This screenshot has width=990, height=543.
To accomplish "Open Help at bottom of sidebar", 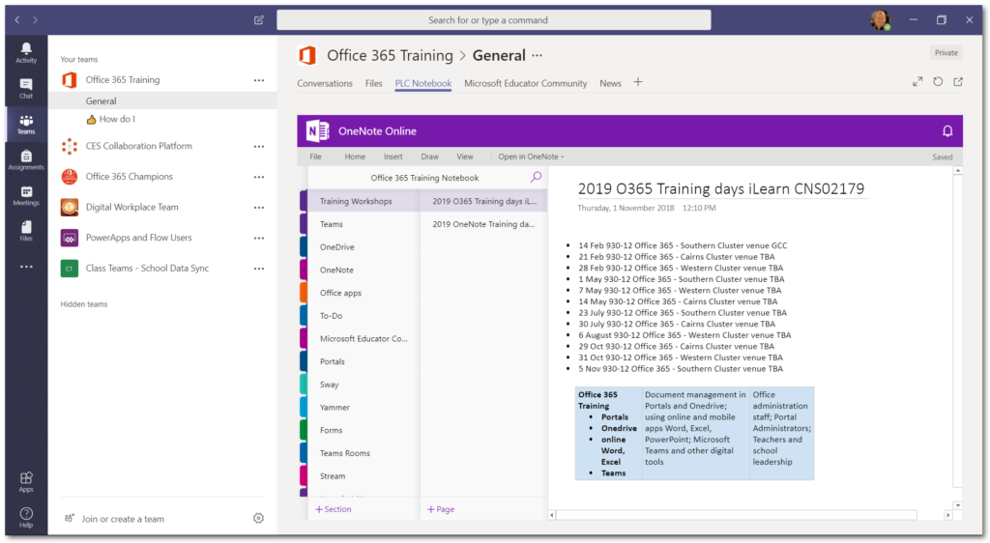I will click(26, 517).
